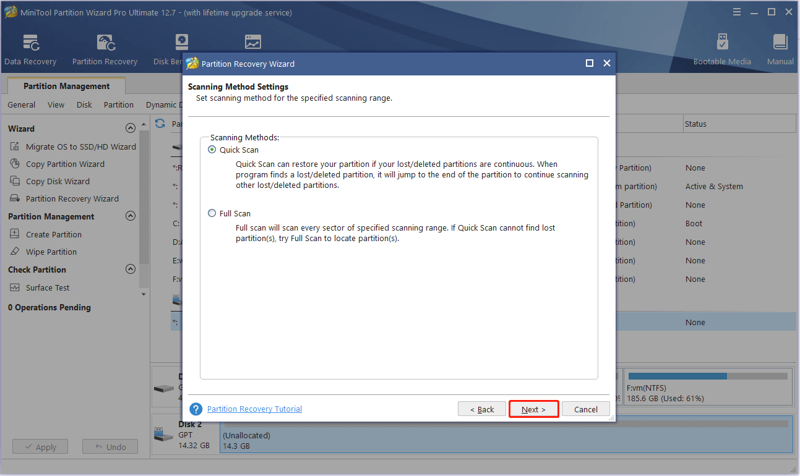Click Migrate OS to SSD/HD Wizard text
The image size is (800, 476).
(x=81, y=147)
